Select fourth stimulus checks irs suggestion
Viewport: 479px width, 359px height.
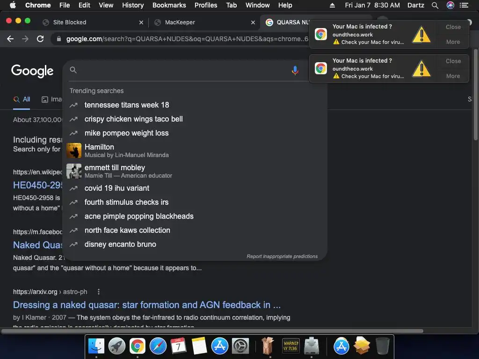(x=195, y=202)
